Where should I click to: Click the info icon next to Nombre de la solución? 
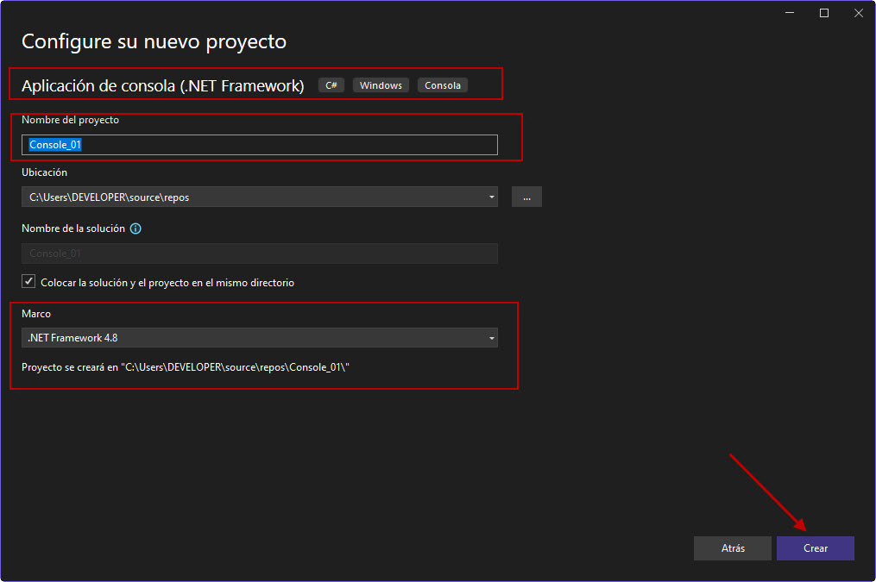click(x=135, y=228)
